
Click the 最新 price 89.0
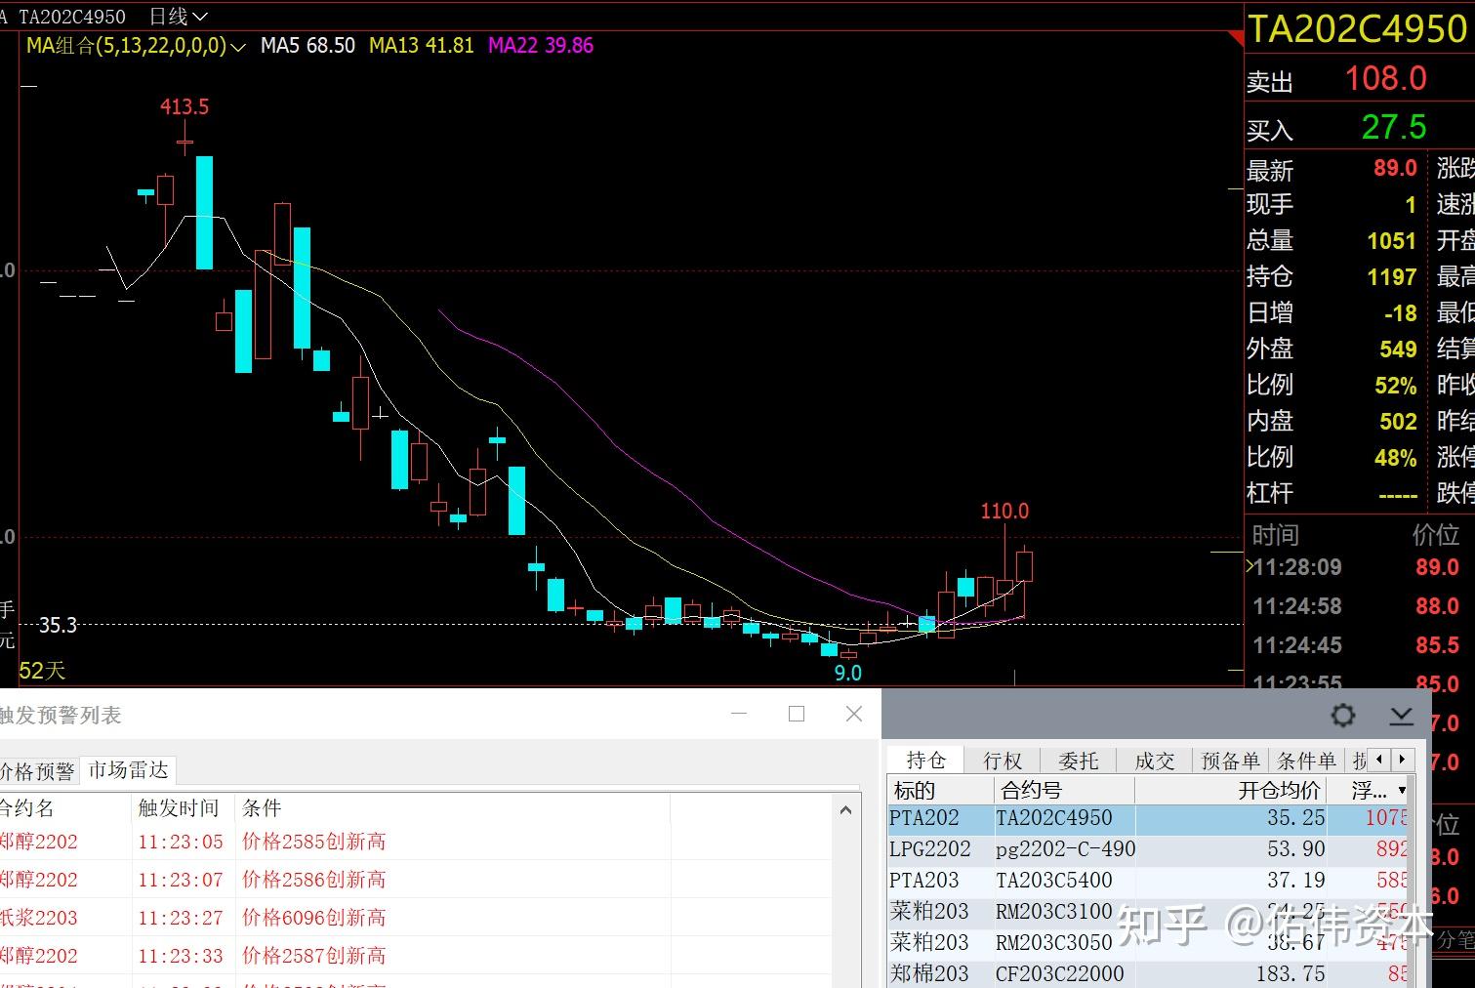point(1395,168)
